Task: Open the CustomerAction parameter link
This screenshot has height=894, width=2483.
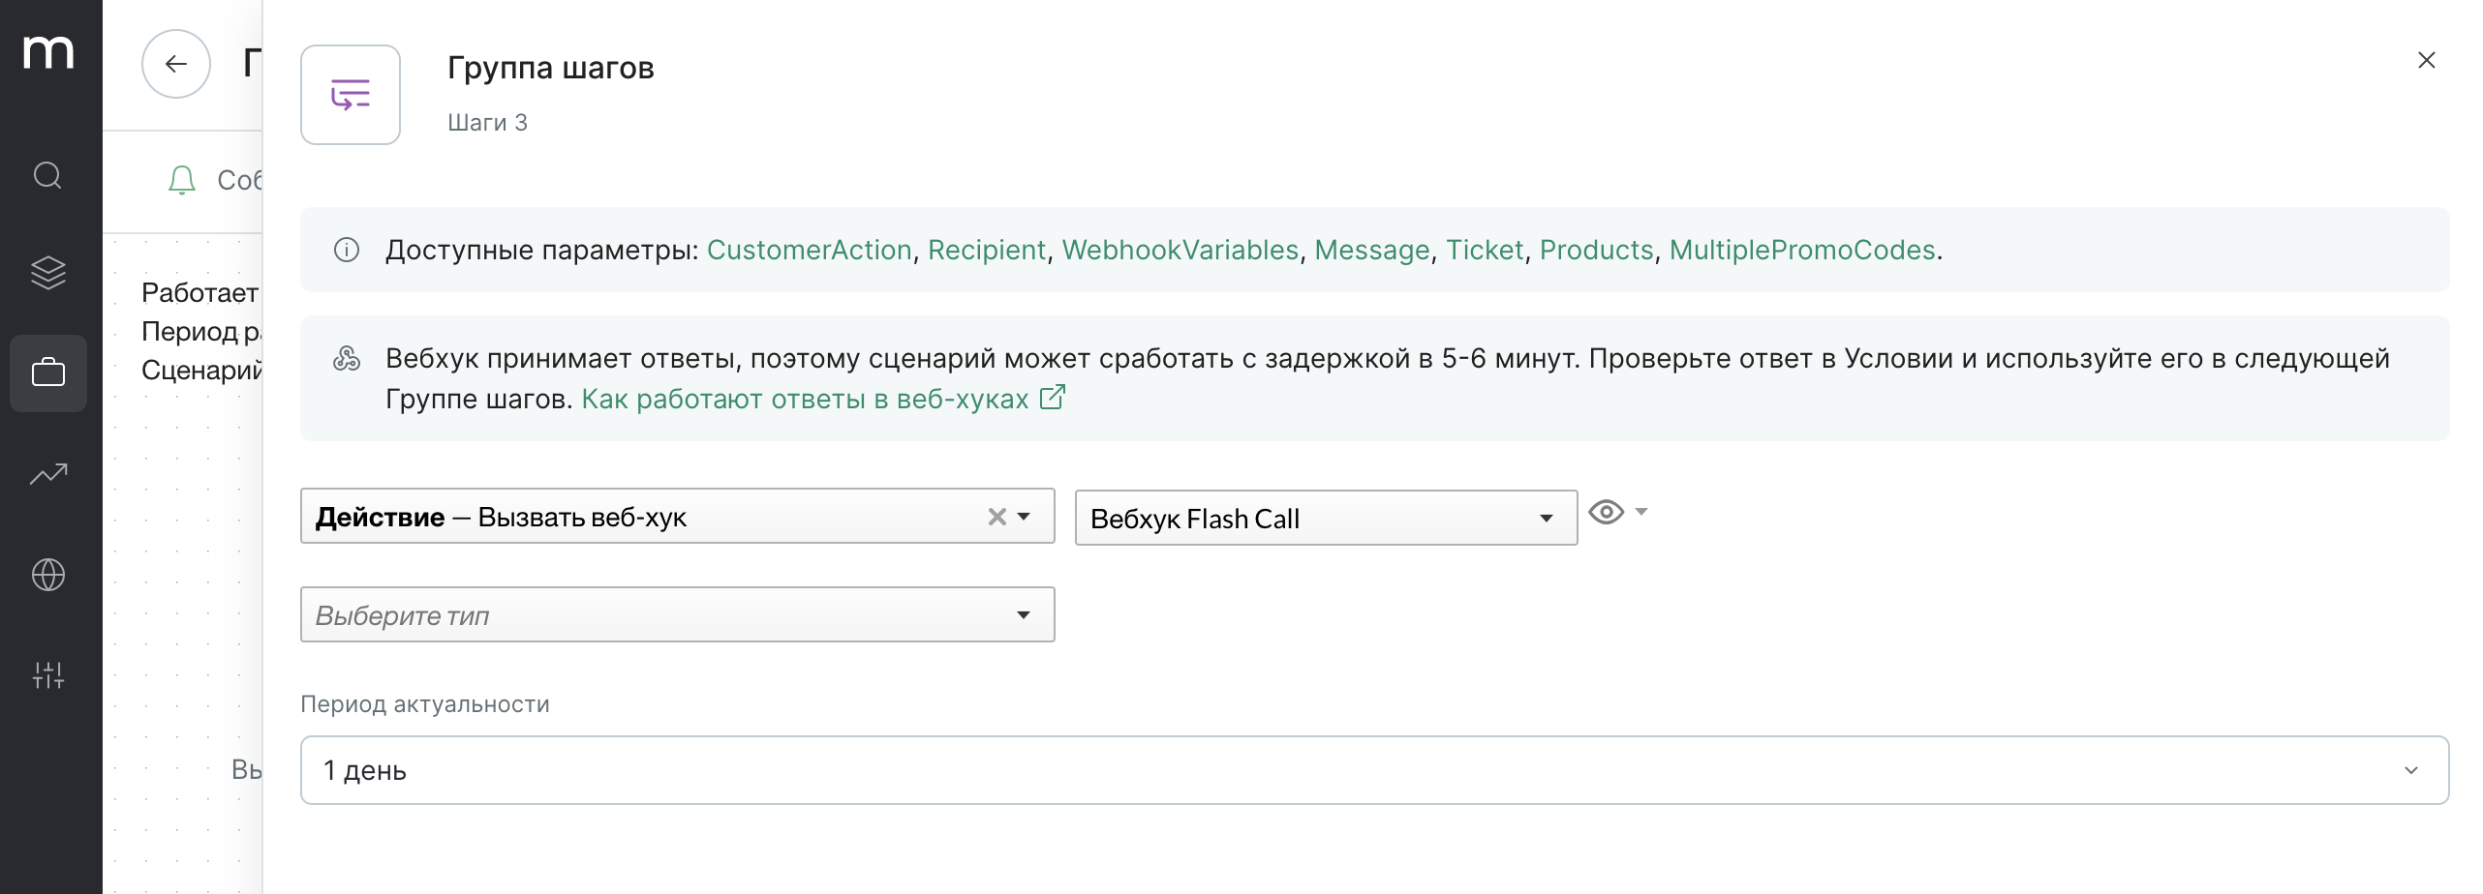Action: point(810,250)
